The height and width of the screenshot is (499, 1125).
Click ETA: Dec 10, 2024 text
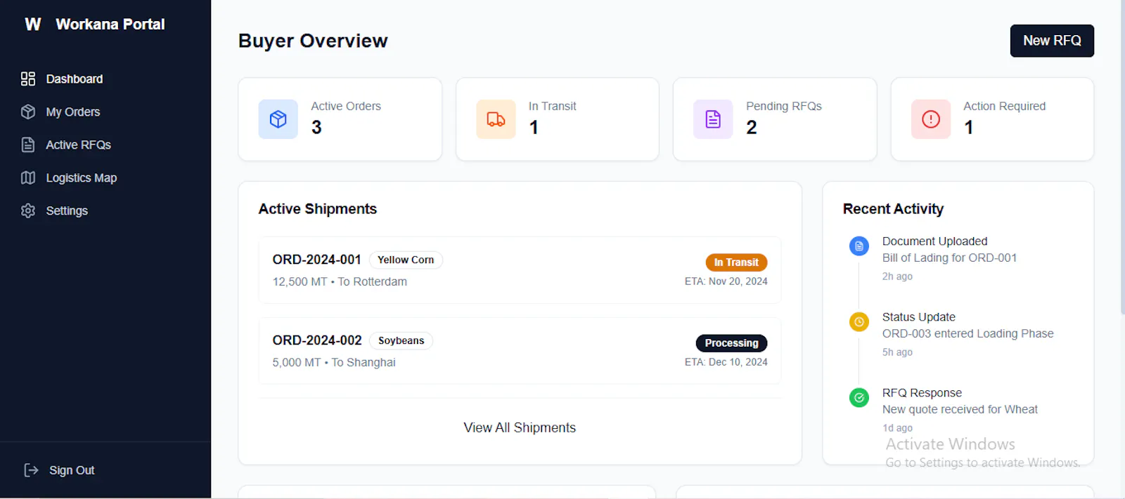pos(726,362)
